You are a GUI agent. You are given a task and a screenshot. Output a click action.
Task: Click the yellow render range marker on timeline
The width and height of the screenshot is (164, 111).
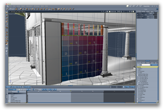pos(71,91)
